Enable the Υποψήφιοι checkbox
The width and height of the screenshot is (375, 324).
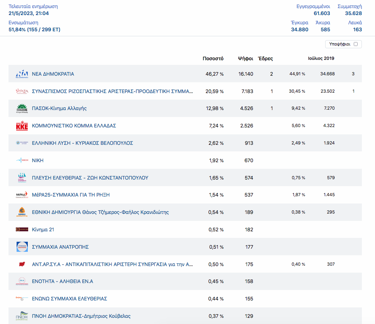point(355,44)
